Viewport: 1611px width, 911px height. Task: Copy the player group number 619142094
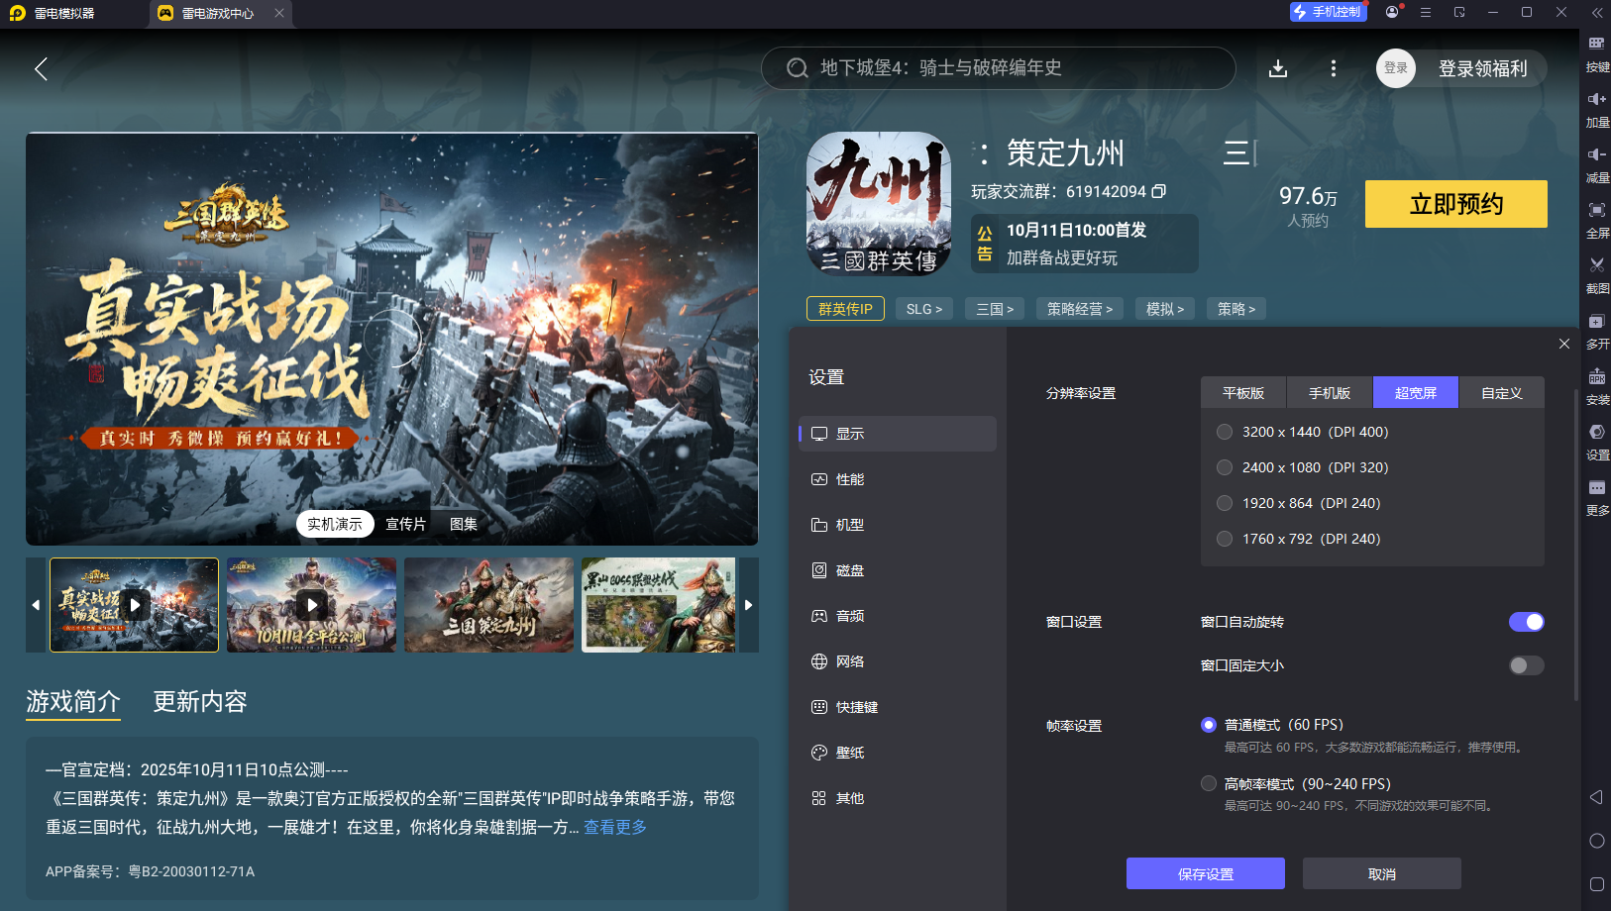click(x=1159, y=191)
